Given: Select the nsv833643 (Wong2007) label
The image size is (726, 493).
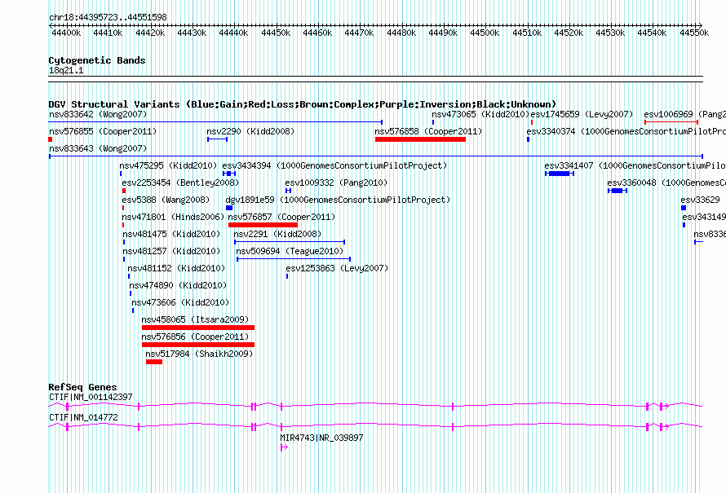Looking at the screenshot, I should pos(98,148).
